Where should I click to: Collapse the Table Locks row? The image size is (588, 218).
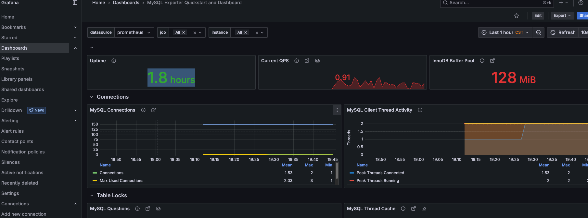[x=92, y=196]
